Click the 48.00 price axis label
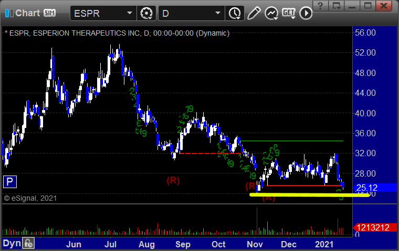The width and height of the screenshot is (399, 251). [x=365, y=73]
